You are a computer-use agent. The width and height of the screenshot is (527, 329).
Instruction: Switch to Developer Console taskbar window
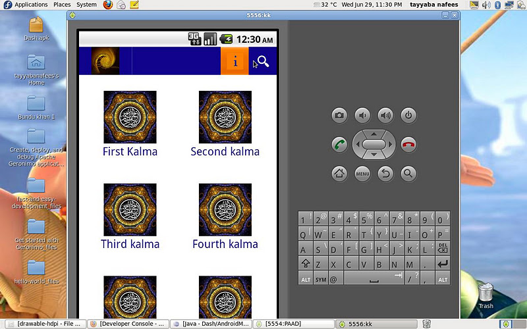[128, 324]
